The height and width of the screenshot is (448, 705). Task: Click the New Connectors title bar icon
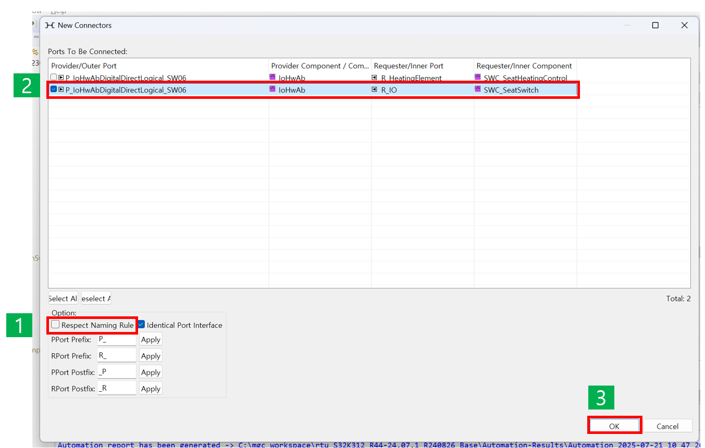50,25
